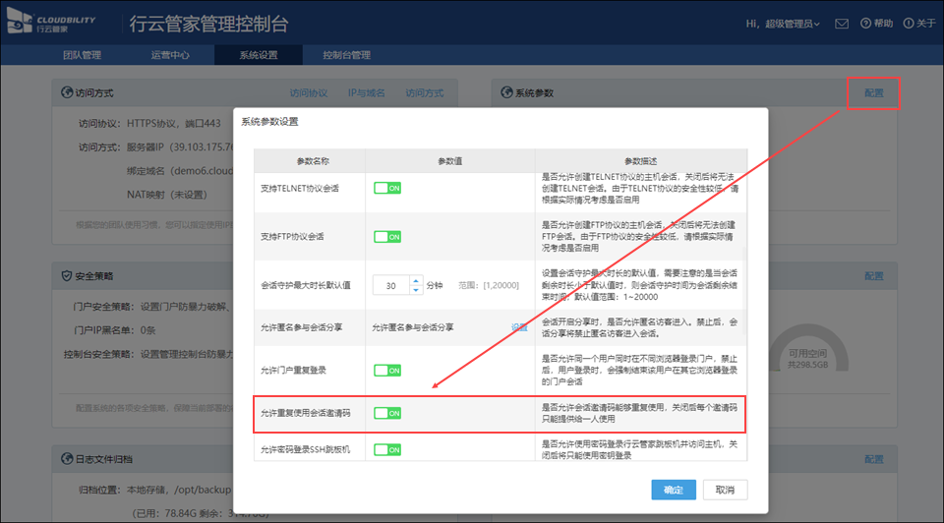Viewport: 944px width, 523px height.
Task: Click the 系统参数 panel header icon
Action: coord(505,93)
